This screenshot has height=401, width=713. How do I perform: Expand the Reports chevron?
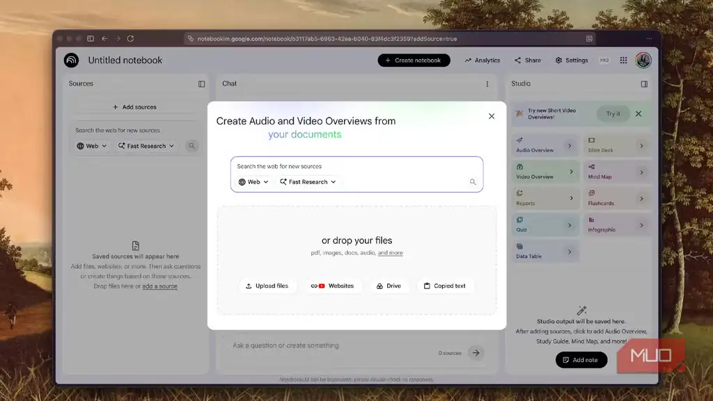571,198
